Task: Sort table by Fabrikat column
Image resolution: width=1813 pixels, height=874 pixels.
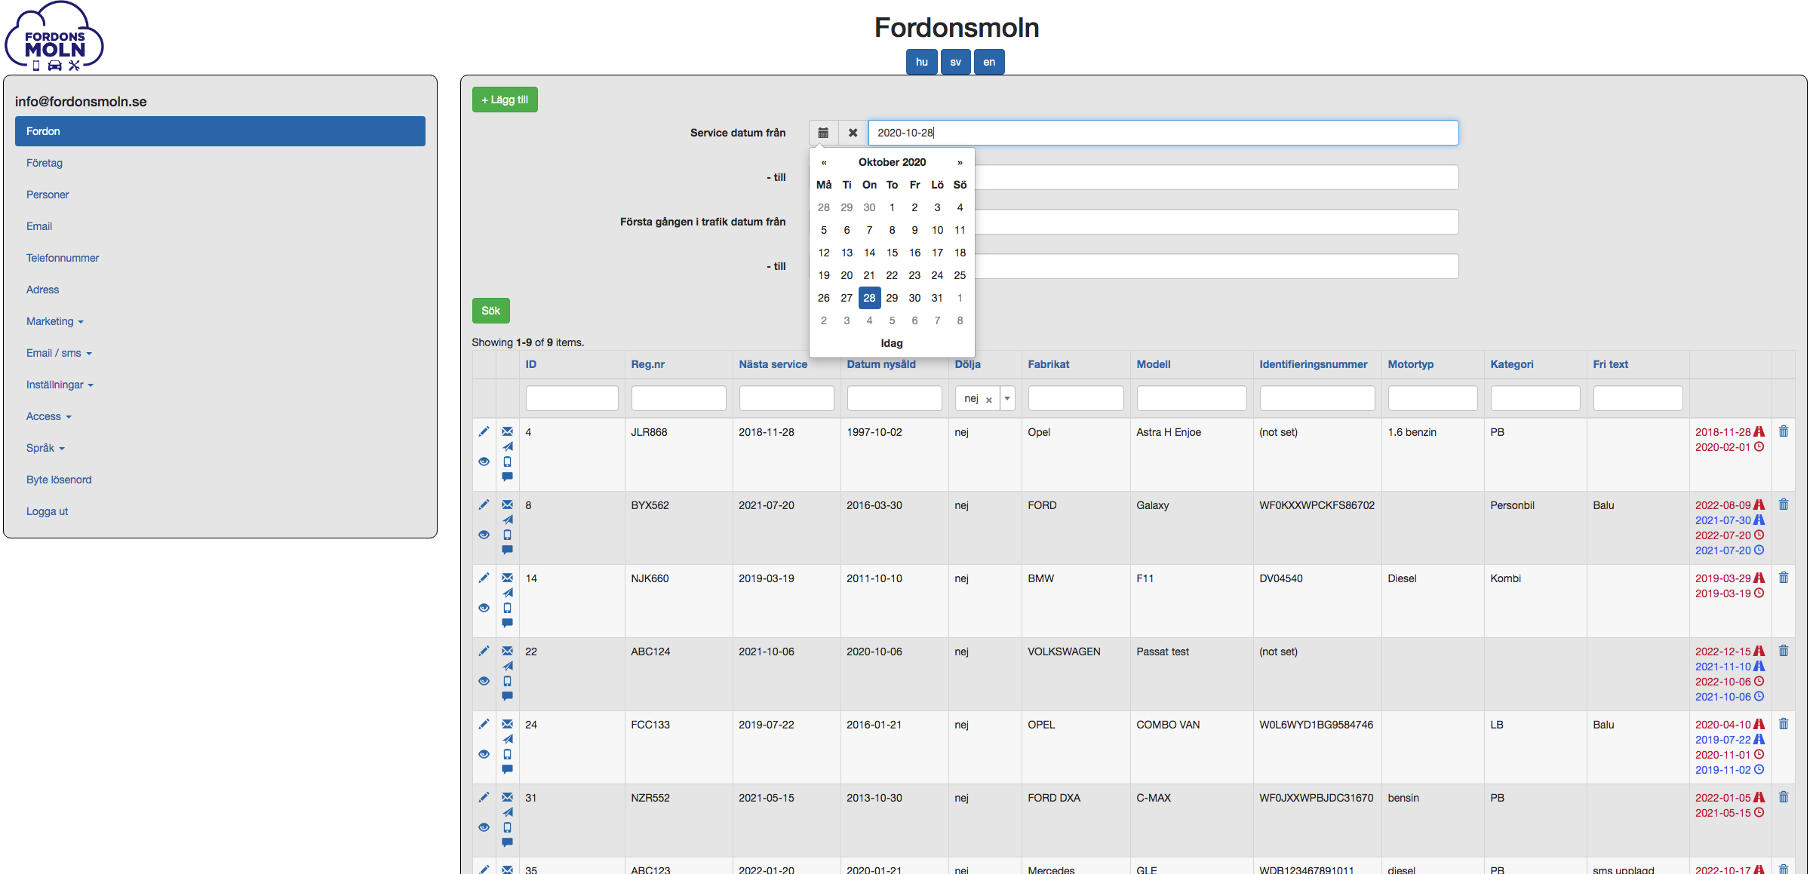Action: 1048,364
